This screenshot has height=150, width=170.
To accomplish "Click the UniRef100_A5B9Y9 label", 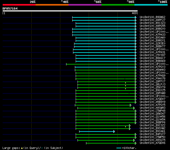I will pos(152,102).
